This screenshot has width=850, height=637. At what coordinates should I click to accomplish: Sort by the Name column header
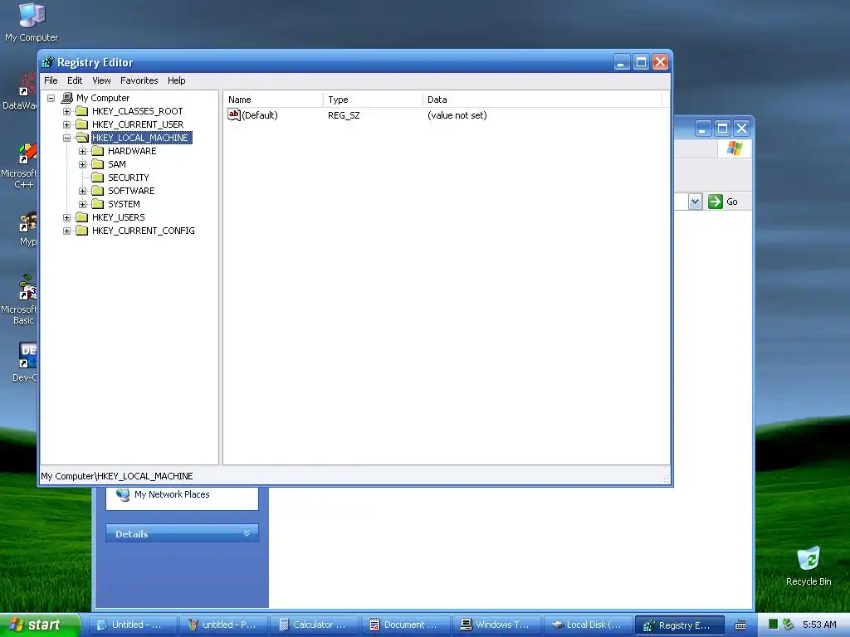pos(274,100)
